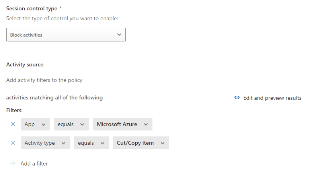Screen dimensions: 318x173
Task: Click the eye preview icon
Action: 237,98
